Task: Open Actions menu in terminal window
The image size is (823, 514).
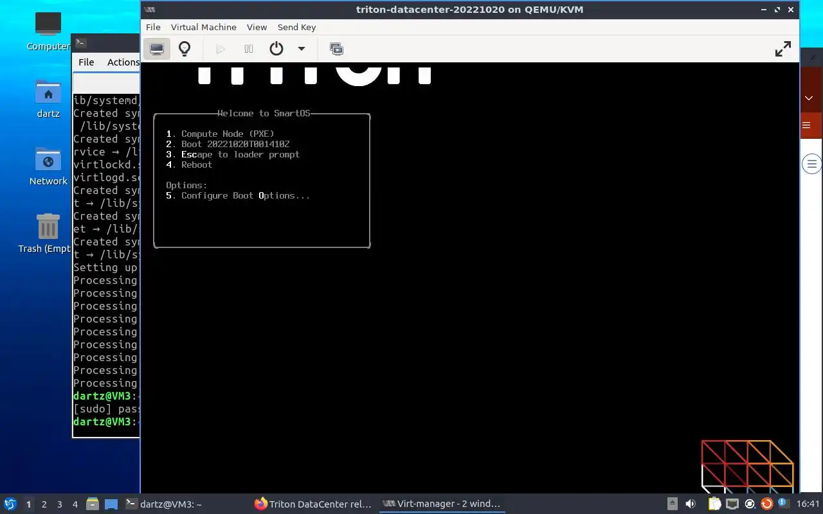Action: click(x=122, y=62)
